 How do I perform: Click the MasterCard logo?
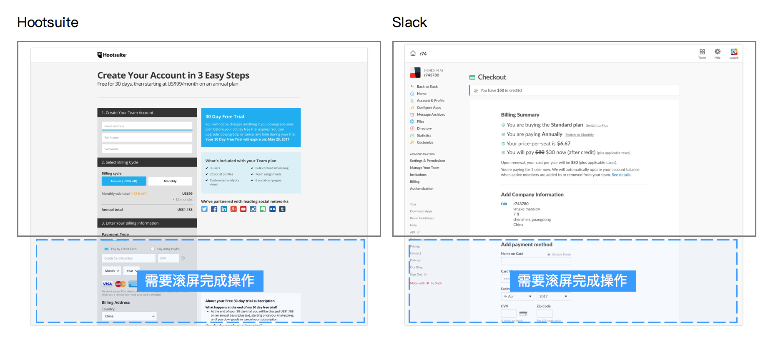pos(120,284)
